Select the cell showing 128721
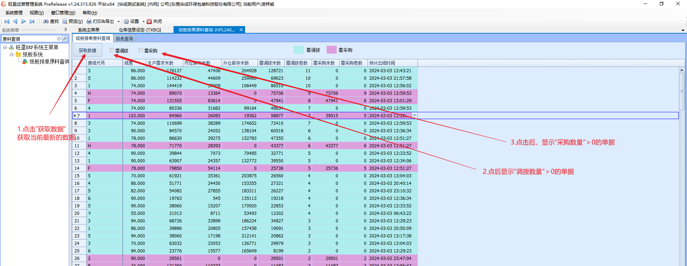The height and width of the screenshot is (266, 687). tap(271, 71)
